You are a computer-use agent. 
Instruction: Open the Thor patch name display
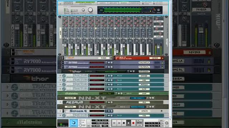[111, 71]
